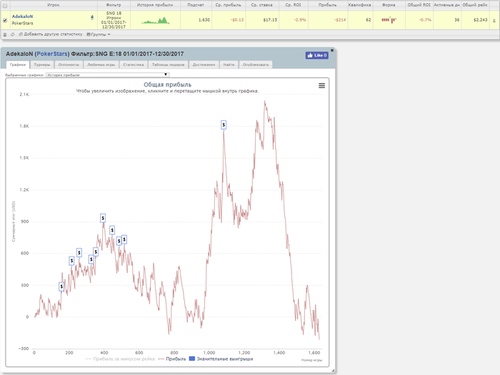Sort by the 'Ср. ставка' column header
Screen dimensions: 500x375
coord(261,5)
